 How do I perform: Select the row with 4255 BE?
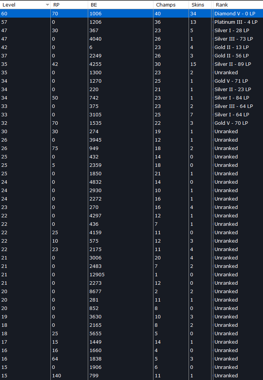point(131,64)
